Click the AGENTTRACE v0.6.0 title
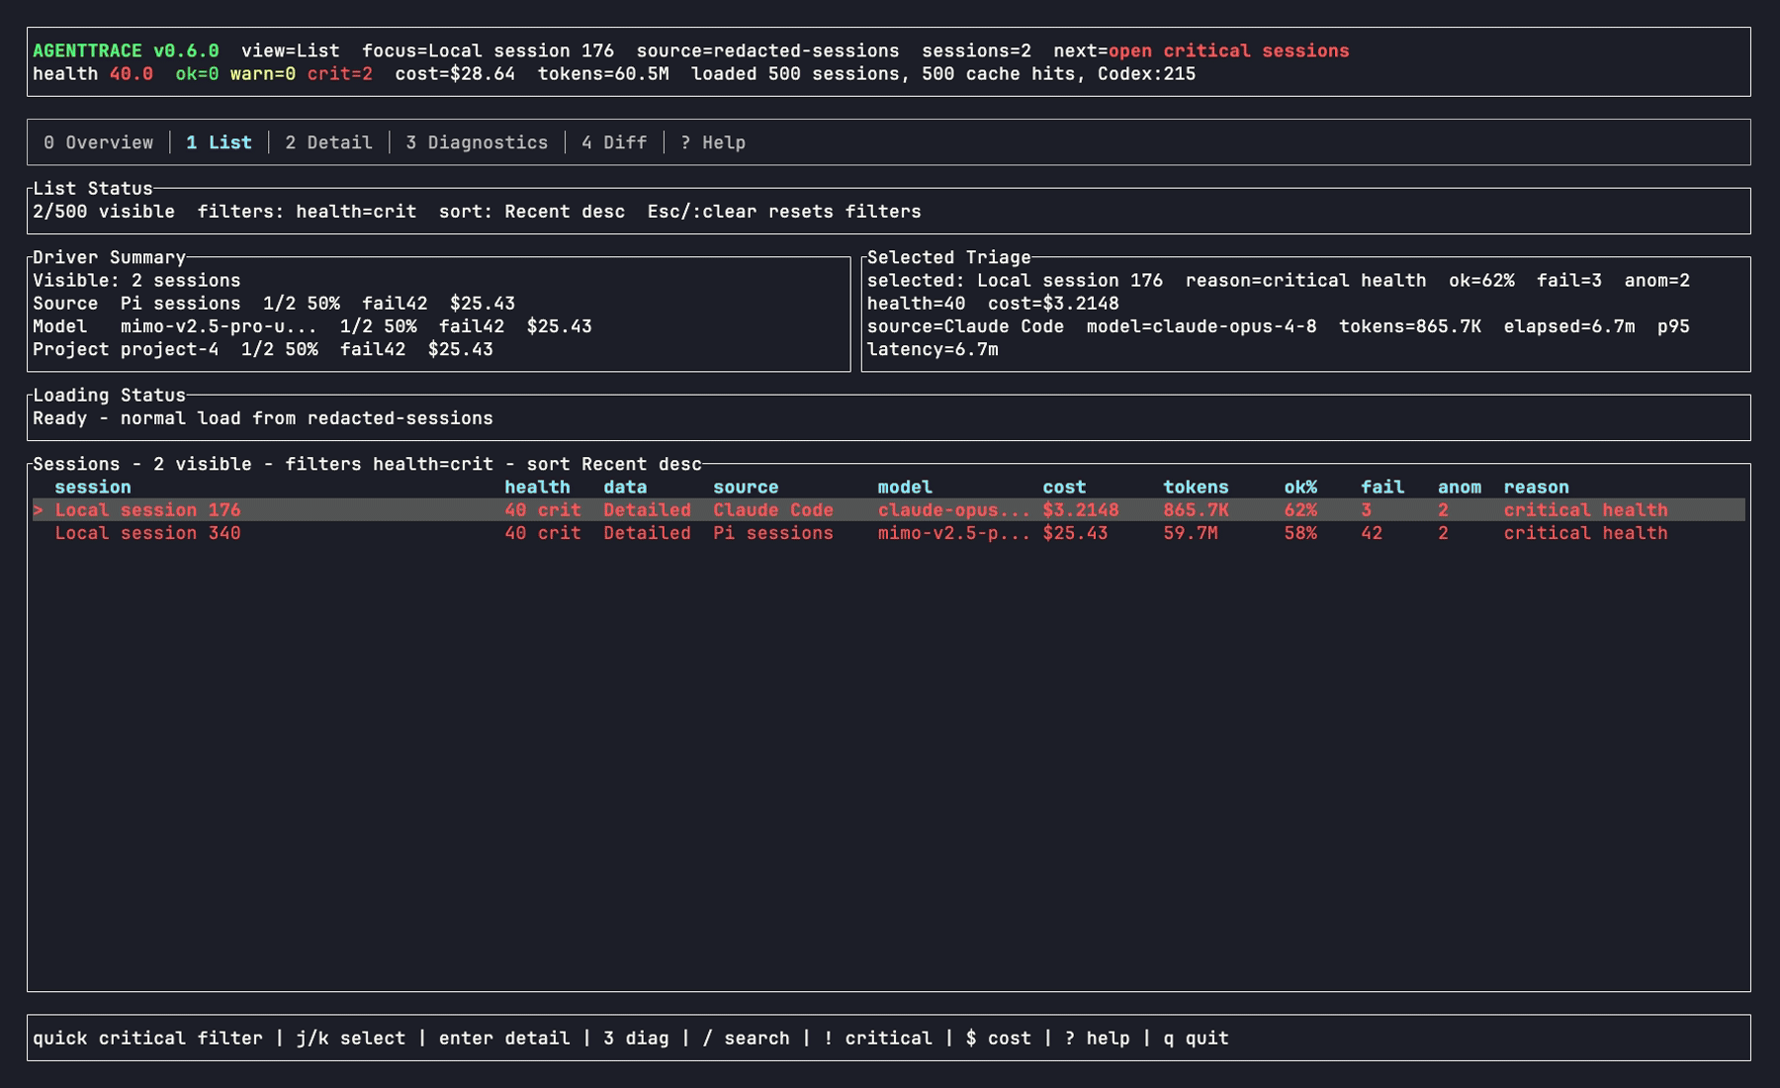 [126, 50]
